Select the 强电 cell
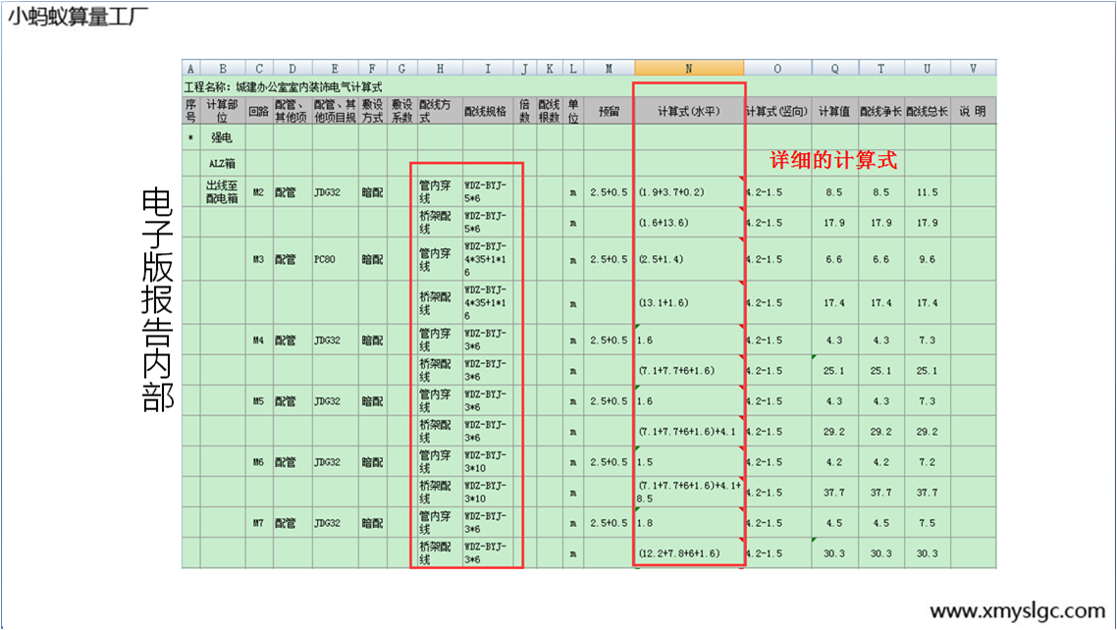1117x630 pixels. [x=222, y=137]
